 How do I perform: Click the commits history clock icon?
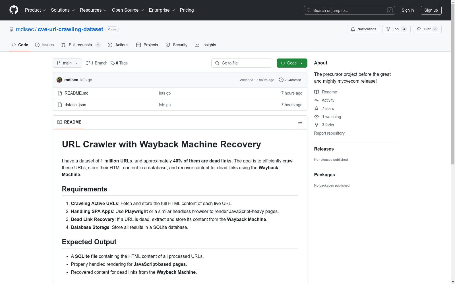point(281,80)
